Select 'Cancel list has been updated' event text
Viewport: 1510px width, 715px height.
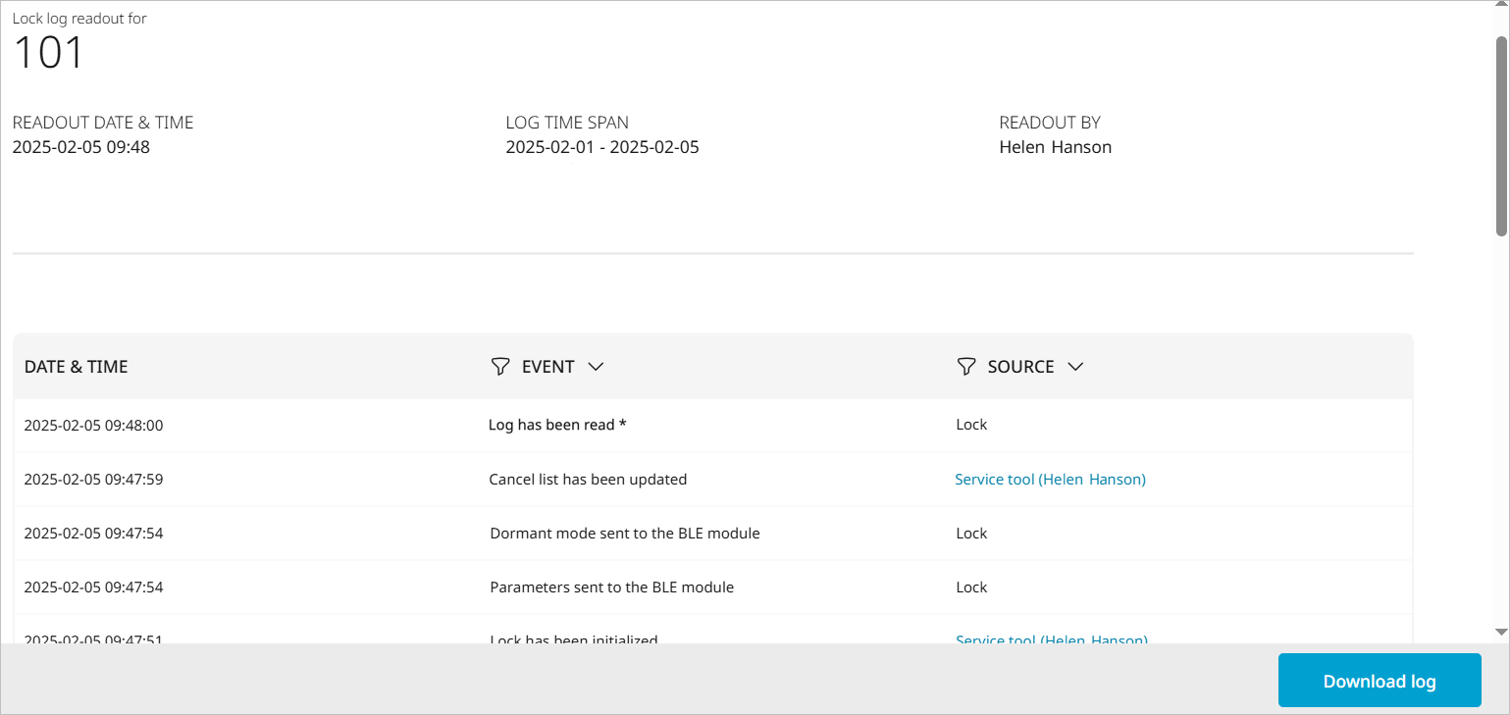coord(588,480)
